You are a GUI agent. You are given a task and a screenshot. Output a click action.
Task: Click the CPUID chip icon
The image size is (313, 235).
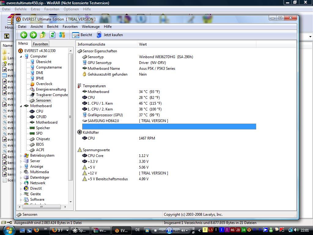click(32, 117)
